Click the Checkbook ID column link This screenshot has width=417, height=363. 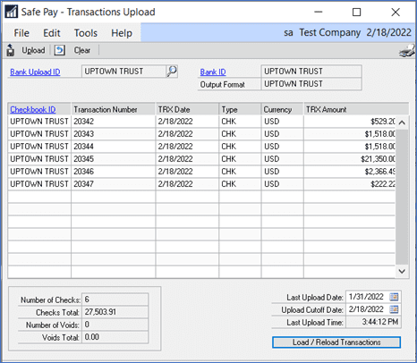tap(33, 109)
